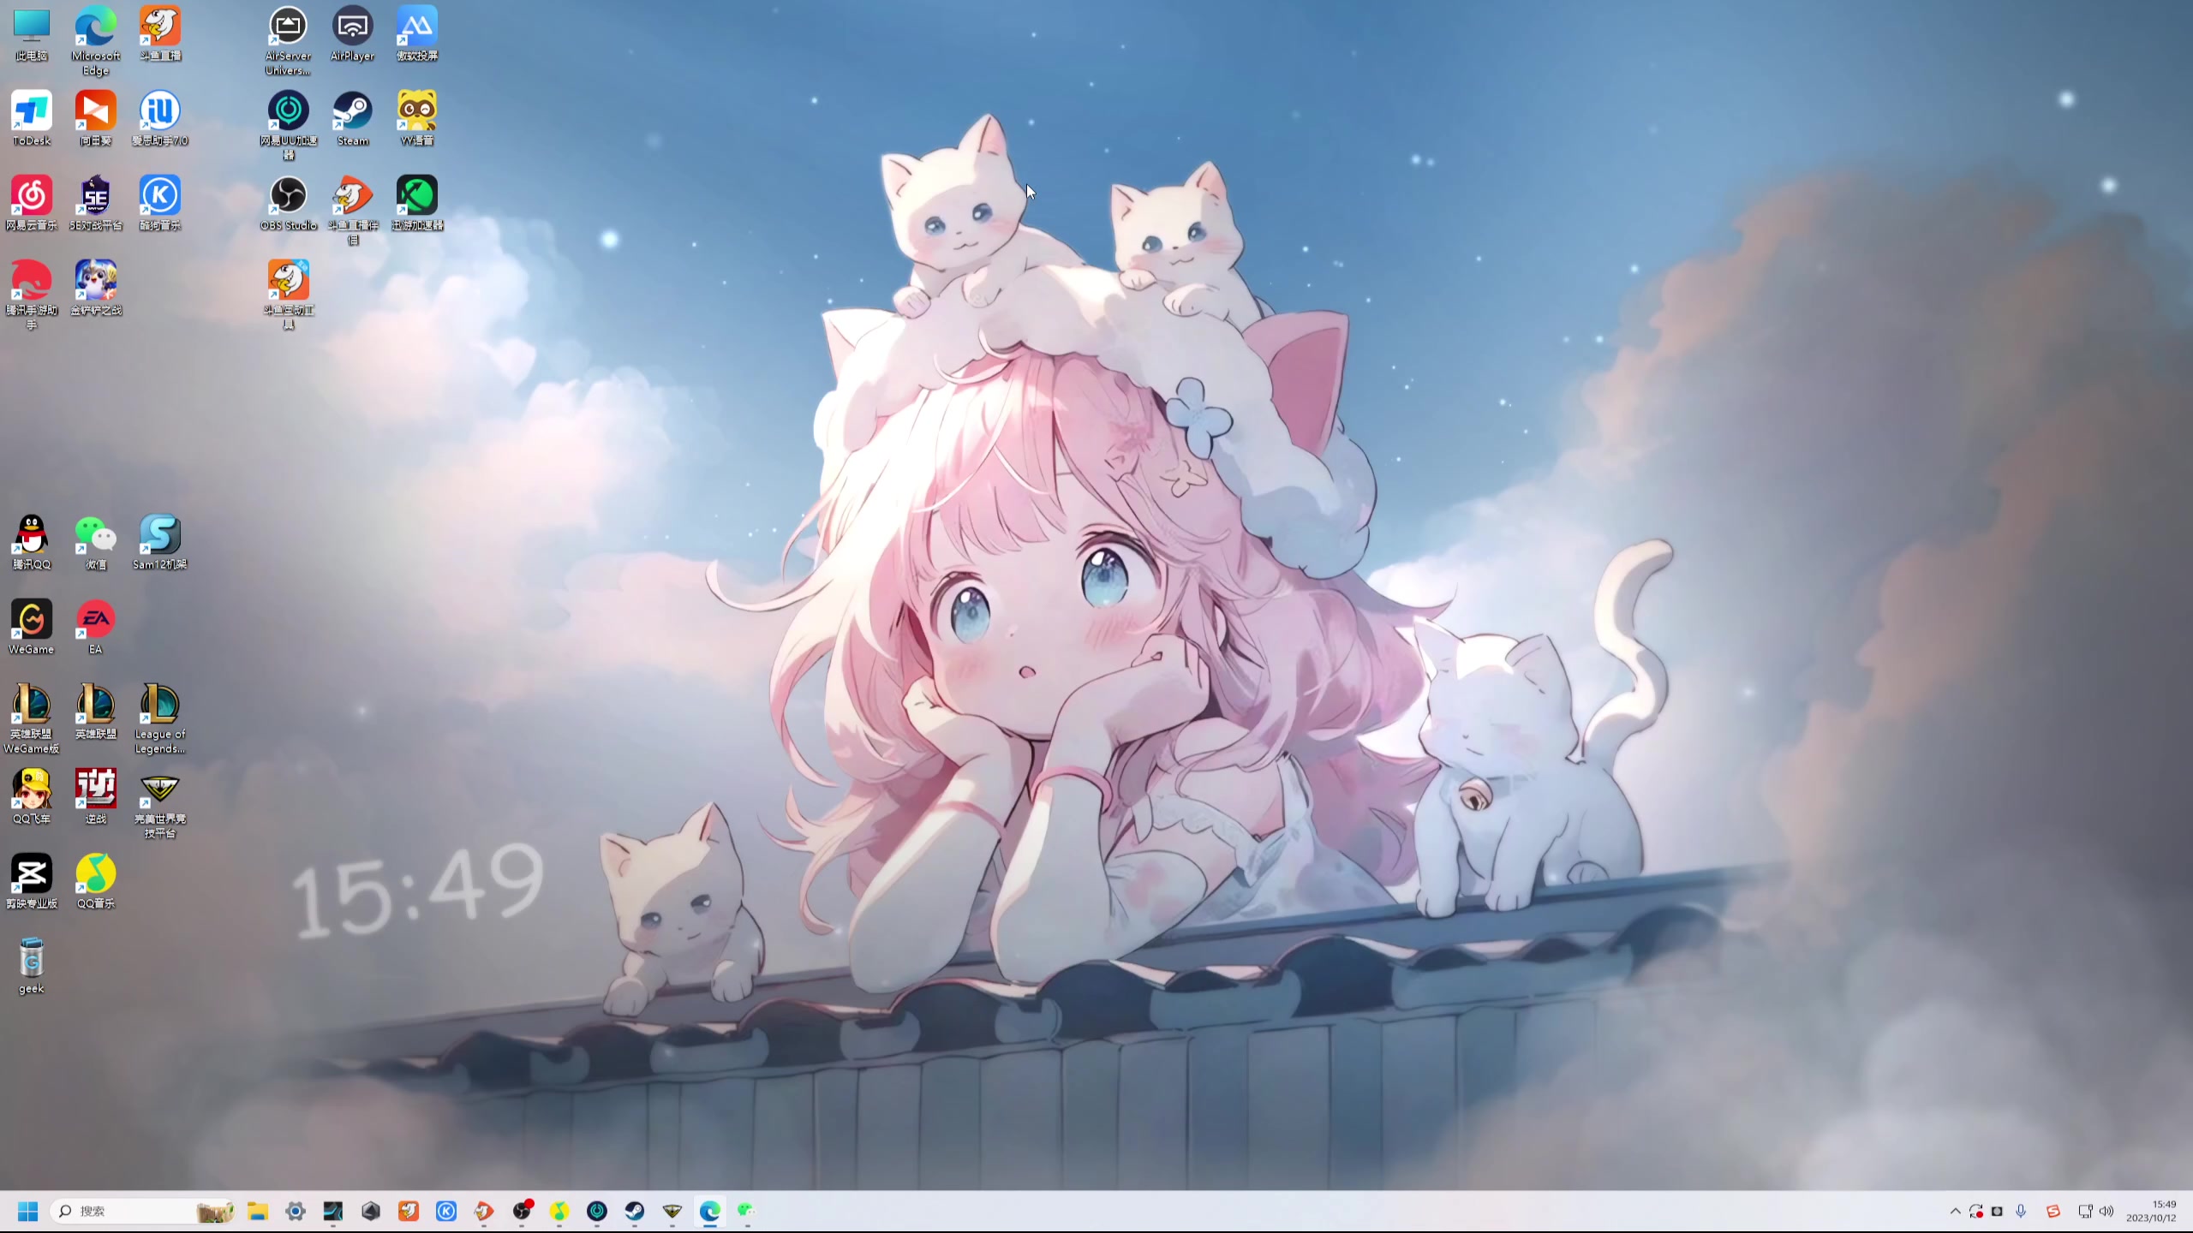Open the Settings gear in the taskbar
Viewport: 2193px width, 1233px height.
click(x=296, y=1211)
